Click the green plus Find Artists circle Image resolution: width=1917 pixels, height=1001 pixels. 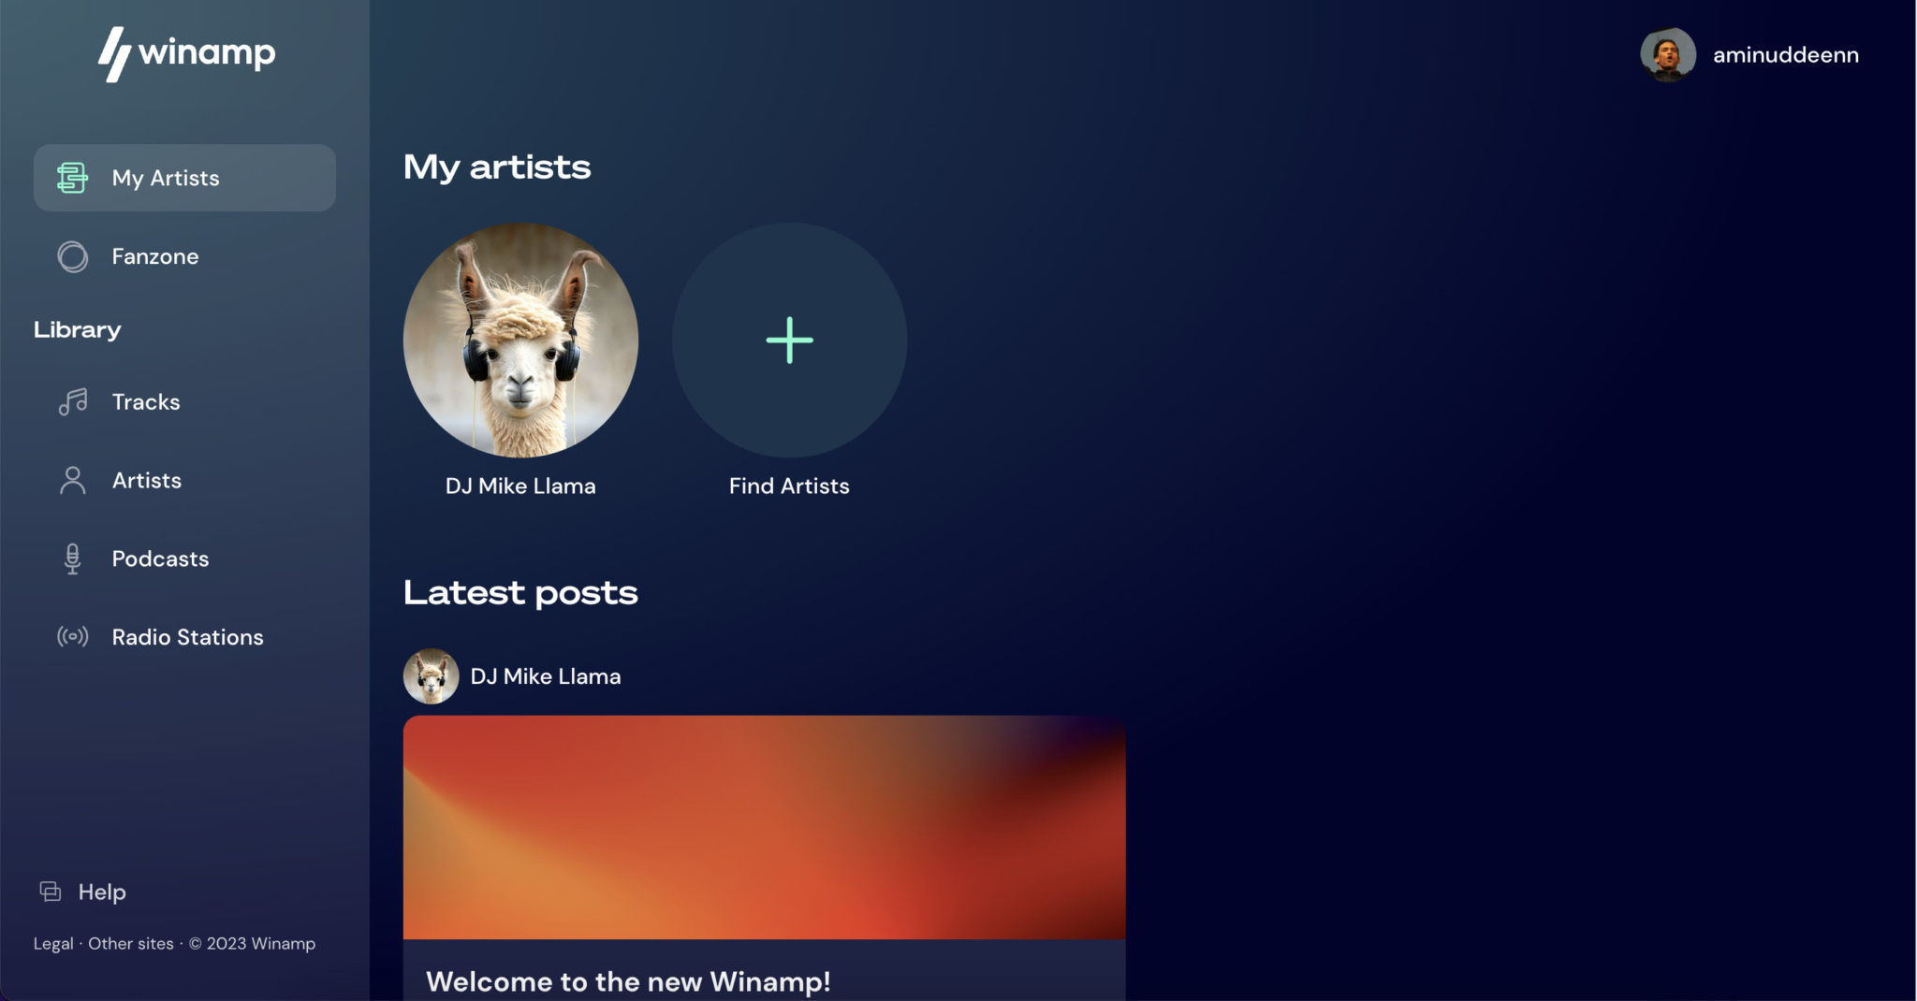(x=789, y=340)
